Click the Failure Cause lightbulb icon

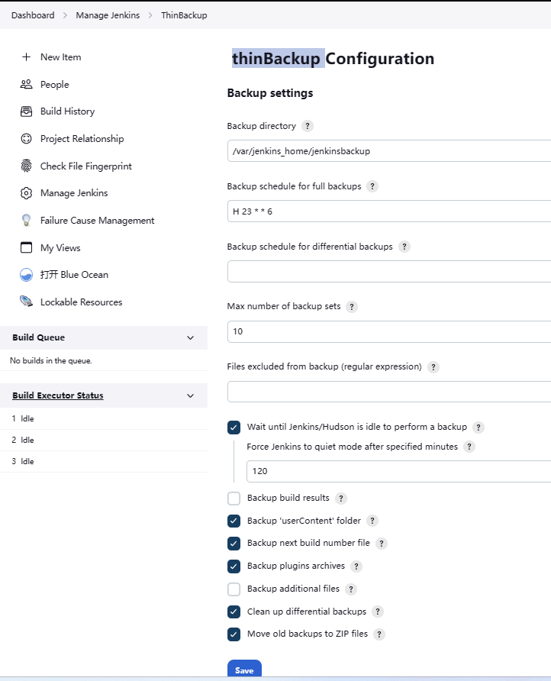(x=26, y=220)
